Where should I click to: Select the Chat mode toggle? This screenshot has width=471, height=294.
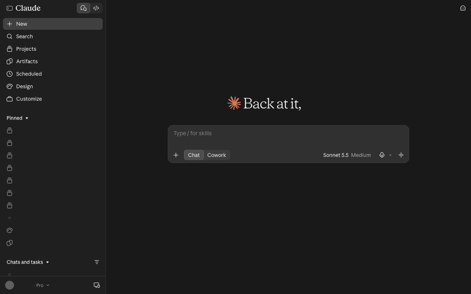(194, 155)
